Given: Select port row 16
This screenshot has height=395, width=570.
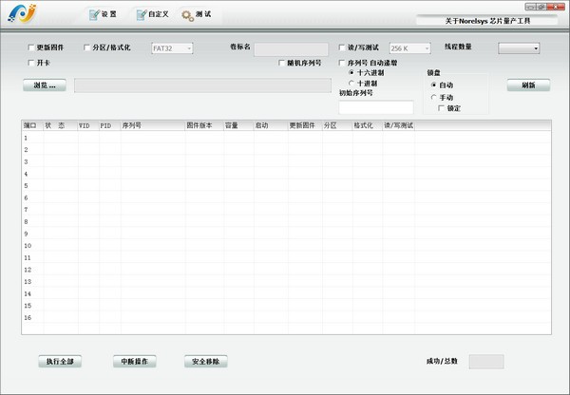Looking at the screenshot, I should pos(287,317).
